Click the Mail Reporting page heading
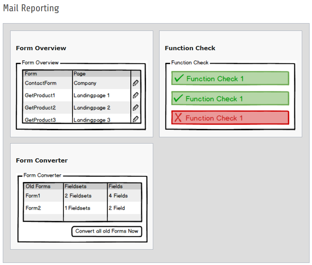 point(31,8)
